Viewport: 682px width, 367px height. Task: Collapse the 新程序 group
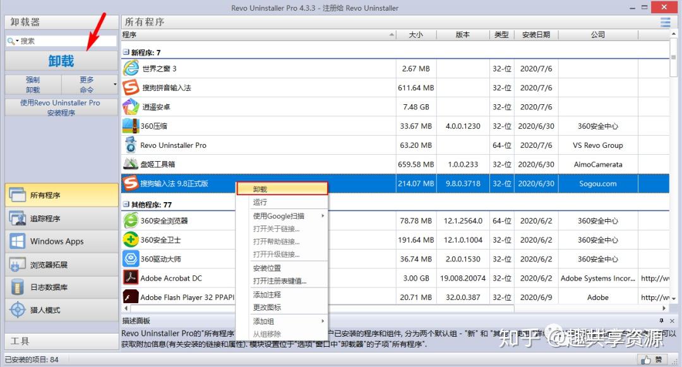click(126, 52)
